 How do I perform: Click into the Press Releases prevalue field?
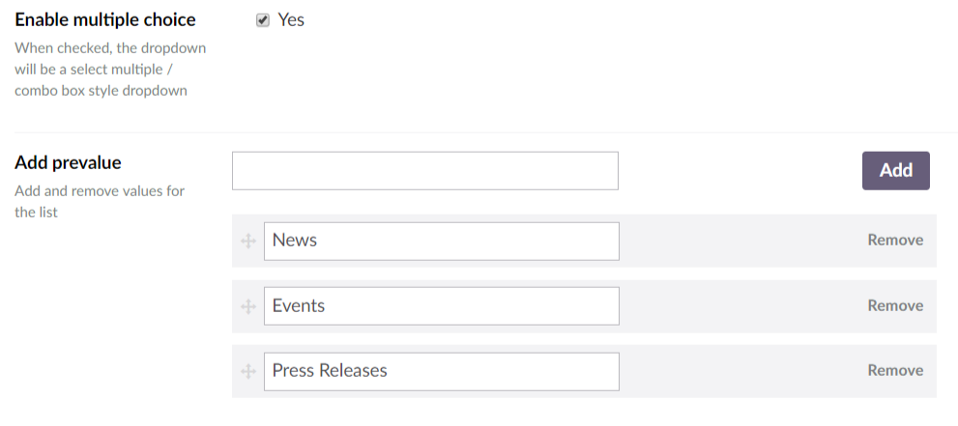[x=442, y=371]
